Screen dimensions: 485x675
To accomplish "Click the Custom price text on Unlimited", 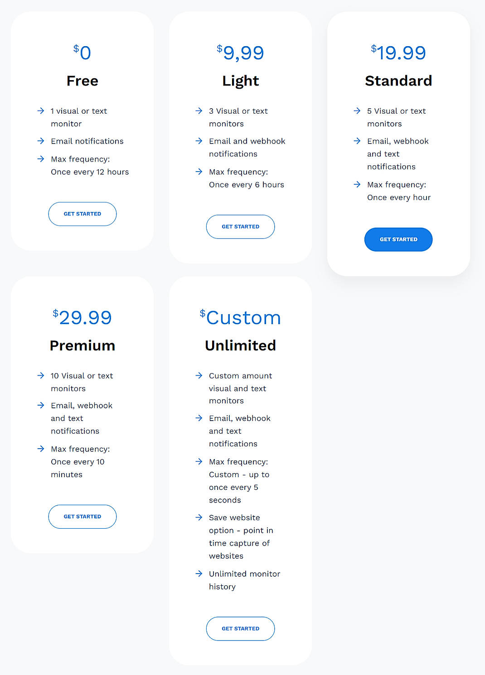I will coord(240,317).
